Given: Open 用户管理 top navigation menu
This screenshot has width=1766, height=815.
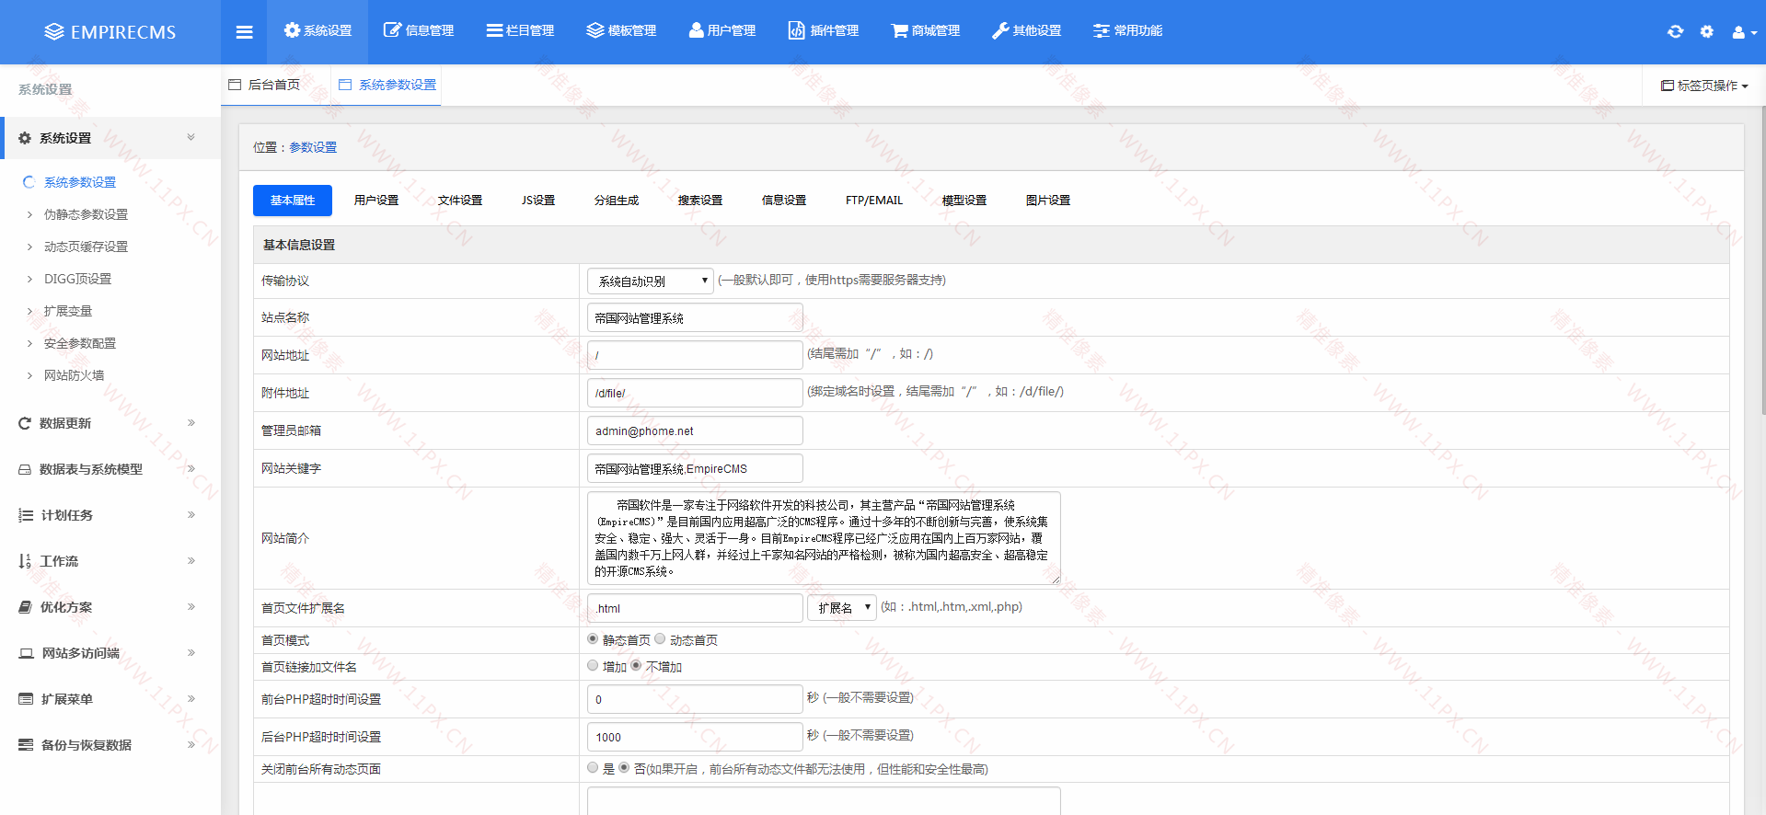Looking at the screenshot, I should pyautogui.click(x=722, y=31).
